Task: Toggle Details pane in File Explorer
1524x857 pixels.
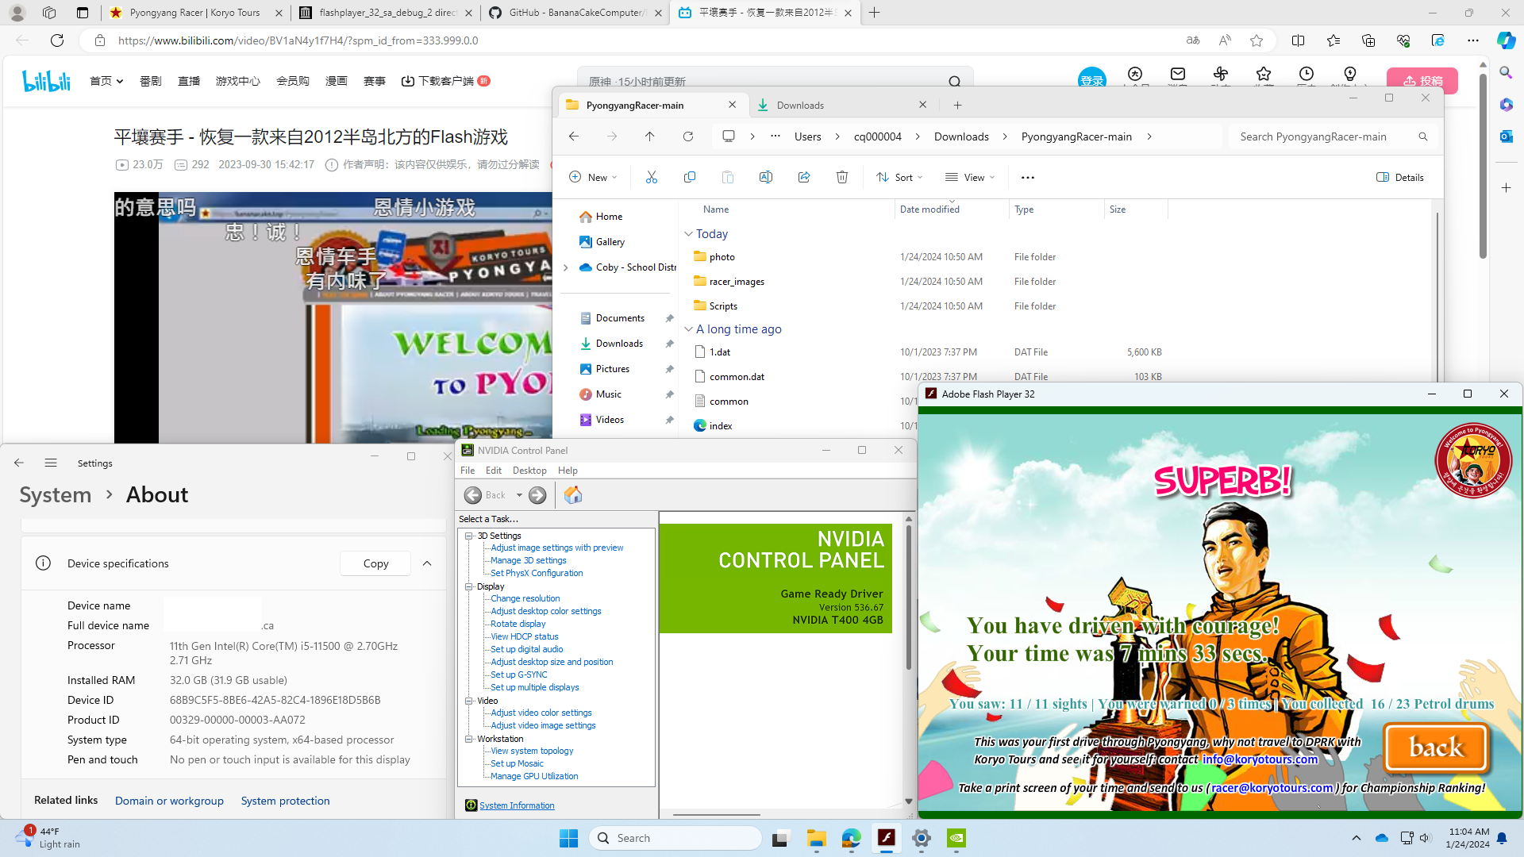Action: point(1400,178)
